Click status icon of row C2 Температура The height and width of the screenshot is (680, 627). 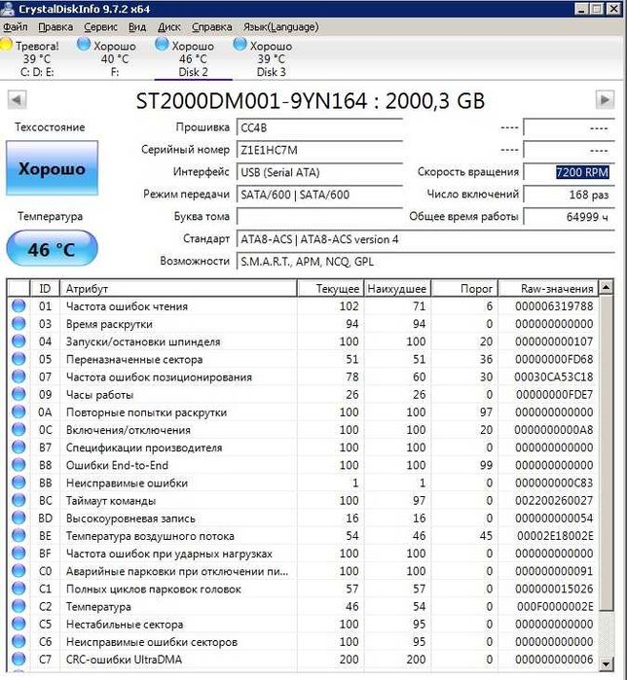click(18, 606)
